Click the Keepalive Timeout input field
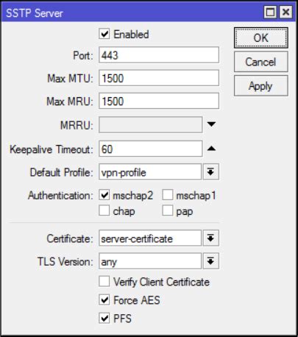Viewport: 298px width, 337px height. click(x=151, y=149)
